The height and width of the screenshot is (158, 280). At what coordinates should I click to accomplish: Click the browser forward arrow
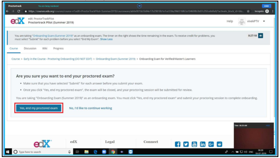13,11
